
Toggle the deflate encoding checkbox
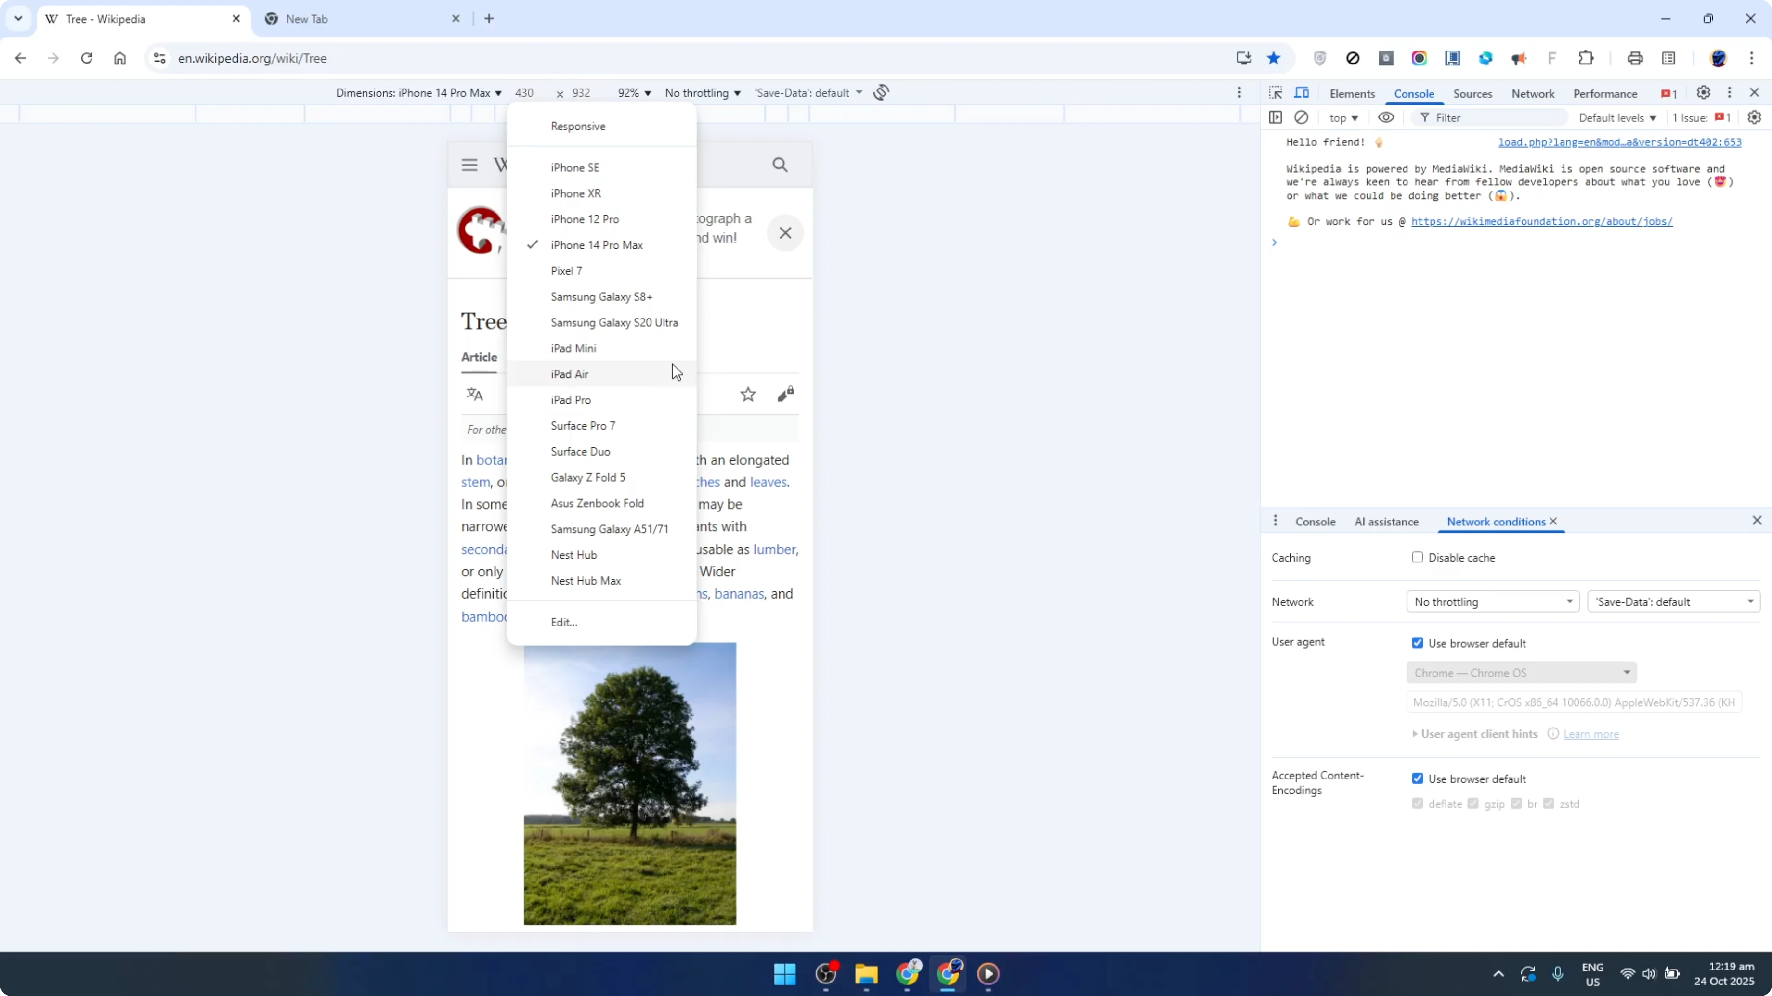pyautogui.click(x=1417, y=804)
